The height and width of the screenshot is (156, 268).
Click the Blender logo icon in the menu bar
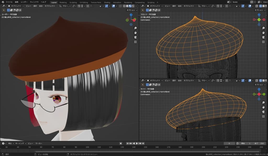(3, 2)
